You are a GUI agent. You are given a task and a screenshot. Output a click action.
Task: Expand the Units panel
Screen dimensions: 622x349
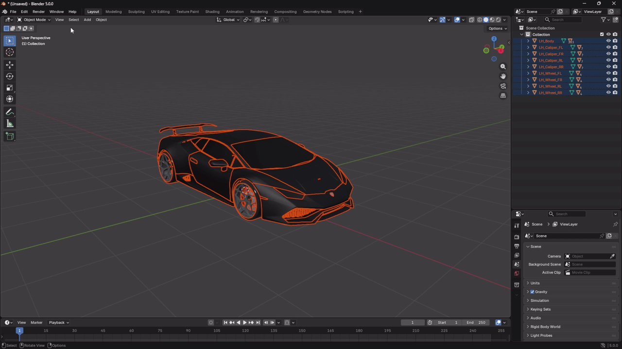click(535, 283)
